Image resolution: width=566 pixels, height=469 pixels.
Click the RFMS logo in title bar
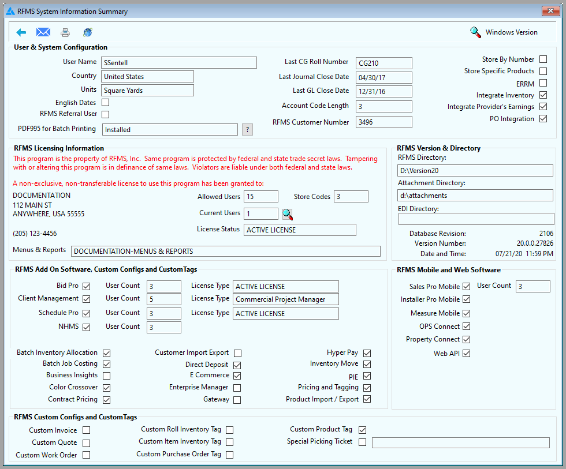[x=10, y=11]
